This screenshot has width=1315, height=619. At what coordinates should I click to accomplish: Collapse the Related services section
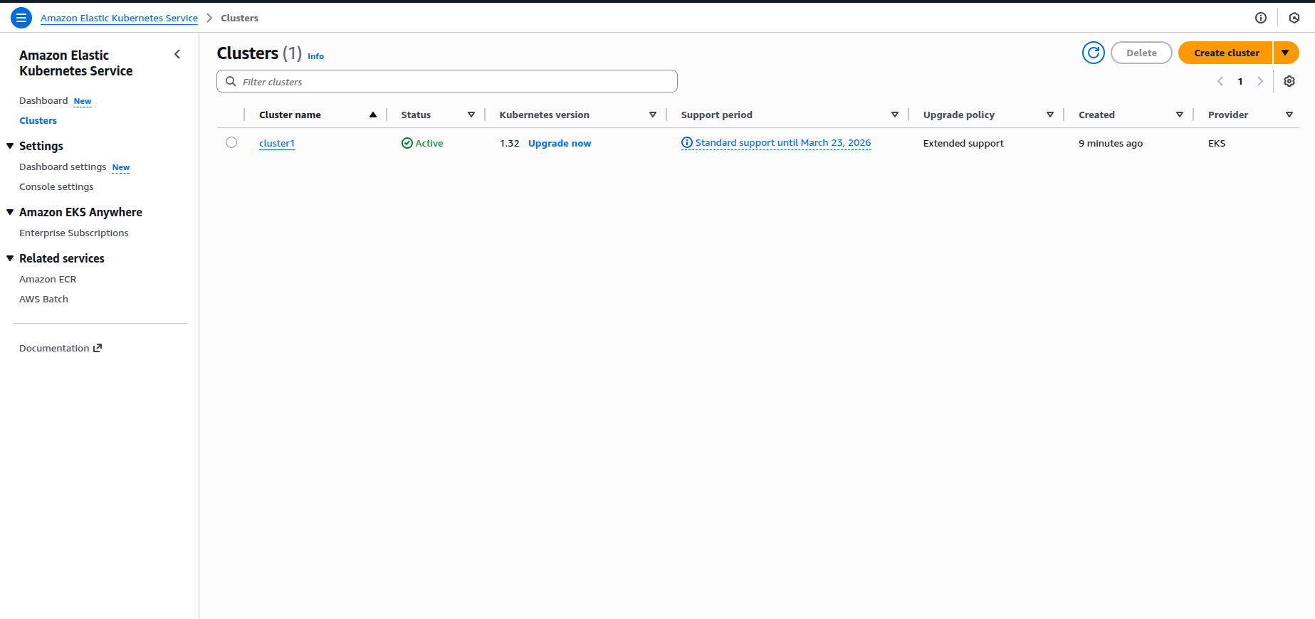coord(10,258)
